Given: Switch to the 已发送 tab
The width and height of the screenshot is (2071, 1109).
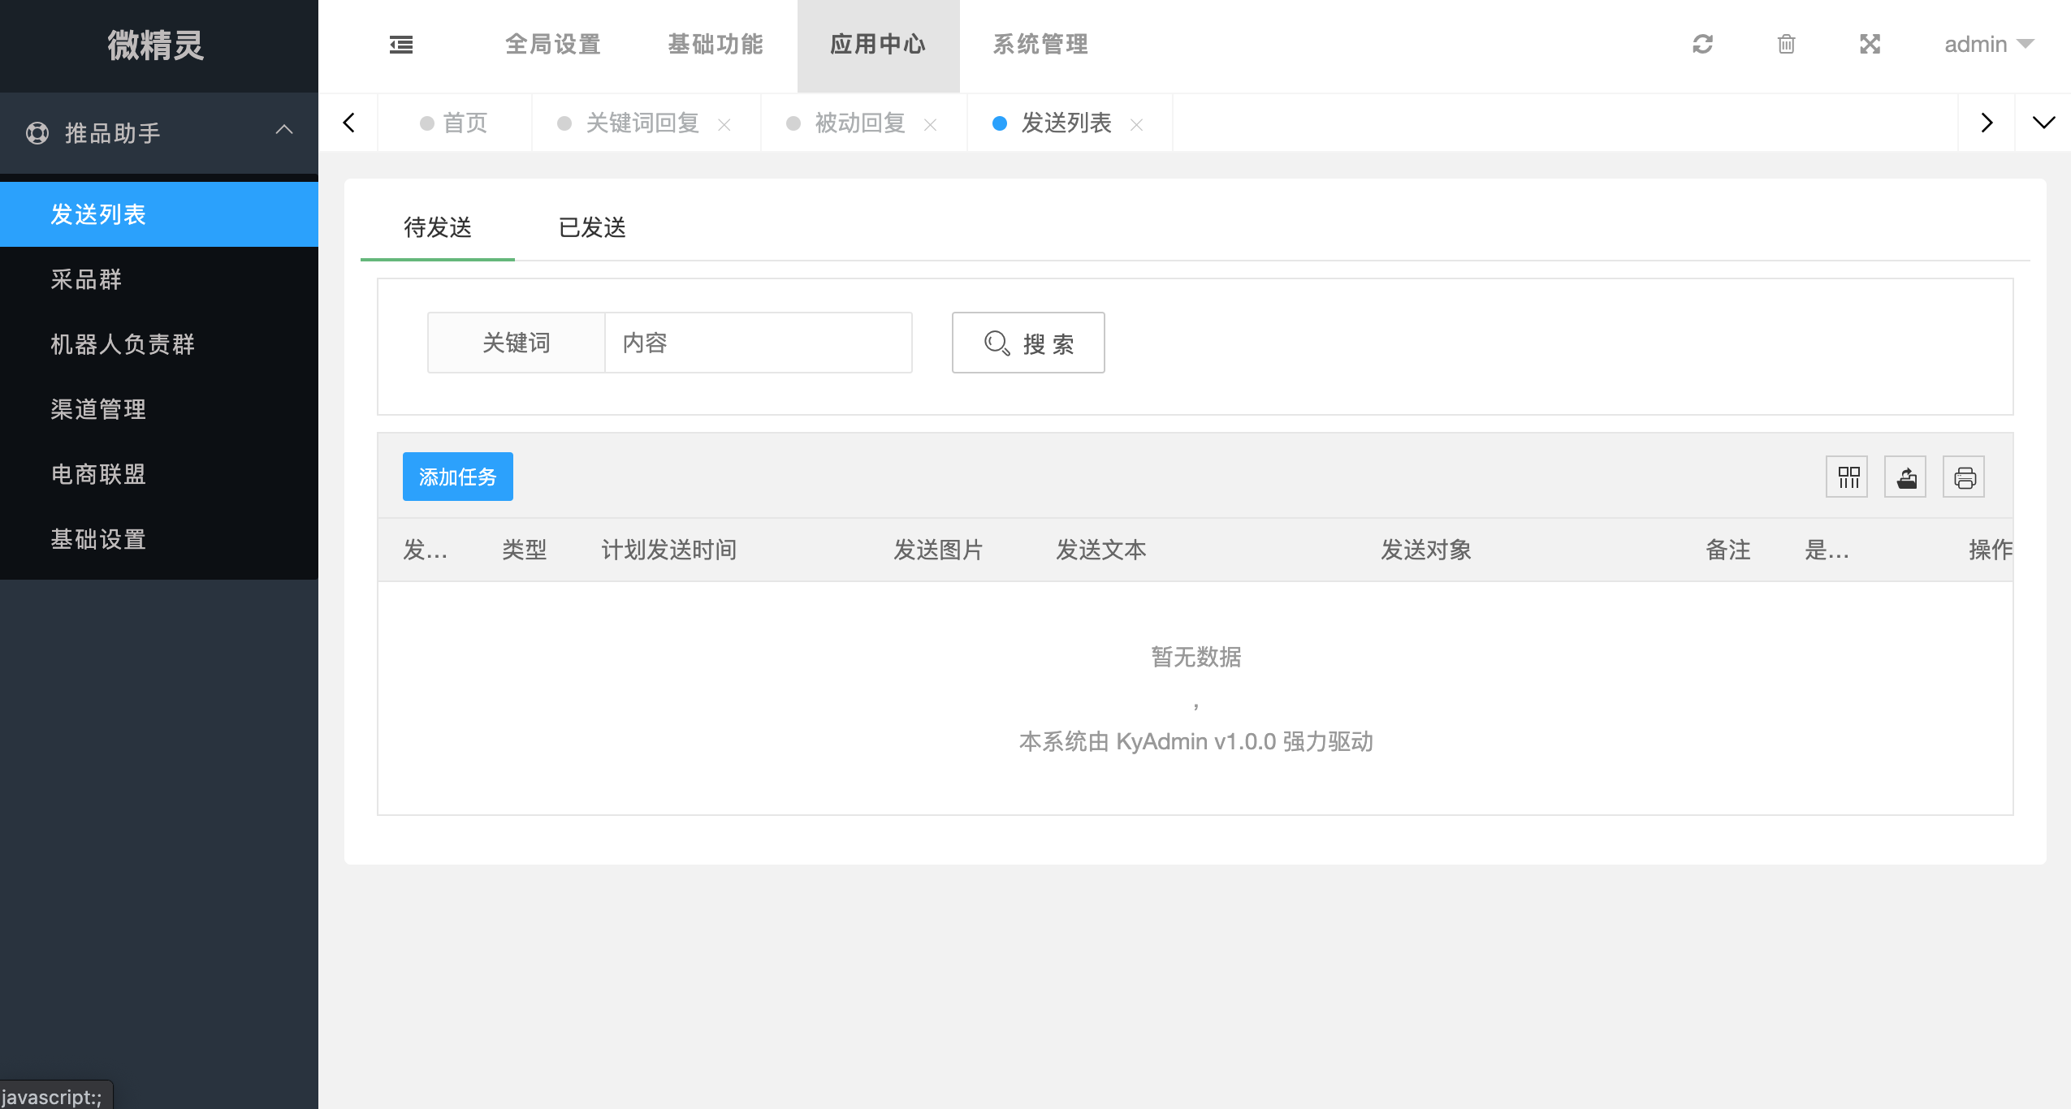Looking at the screenshot, I should coord(592,227).
